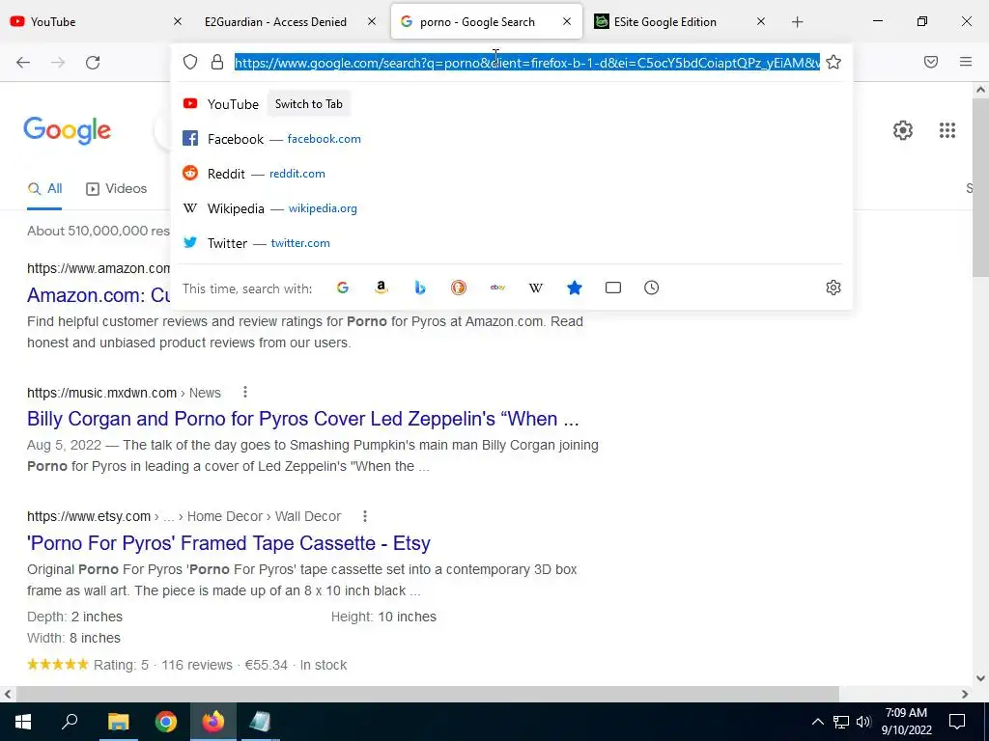This screenshot has height=741, width=989.
Task: Choose Twitter suggestion in dropdown
Action: coord(511,242)
